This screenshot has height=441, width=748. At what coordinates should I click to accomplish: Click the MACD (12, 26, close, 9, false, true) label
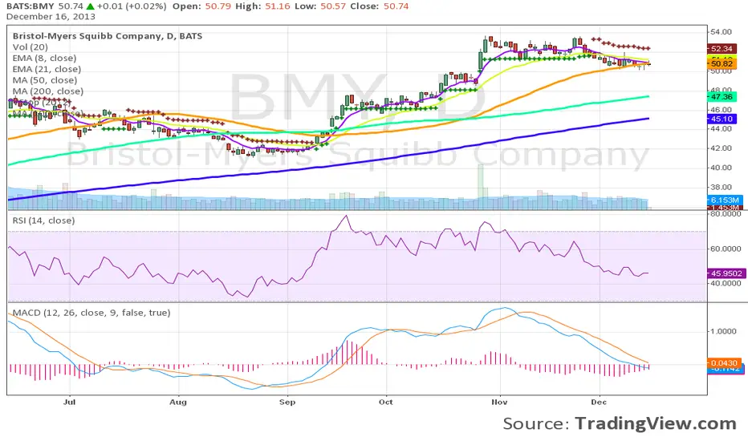coord(91,313)
